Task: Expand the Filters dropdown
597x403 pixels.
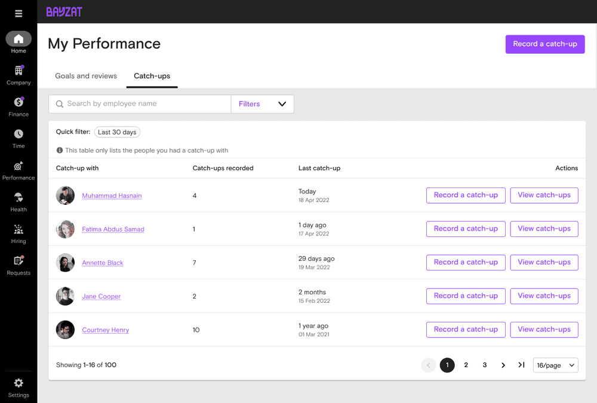Action: 262,103
